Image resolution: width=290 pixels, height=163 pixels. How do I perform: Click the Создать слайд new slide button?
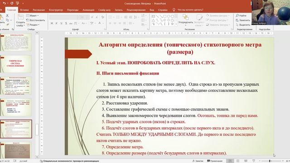(20, 20)
